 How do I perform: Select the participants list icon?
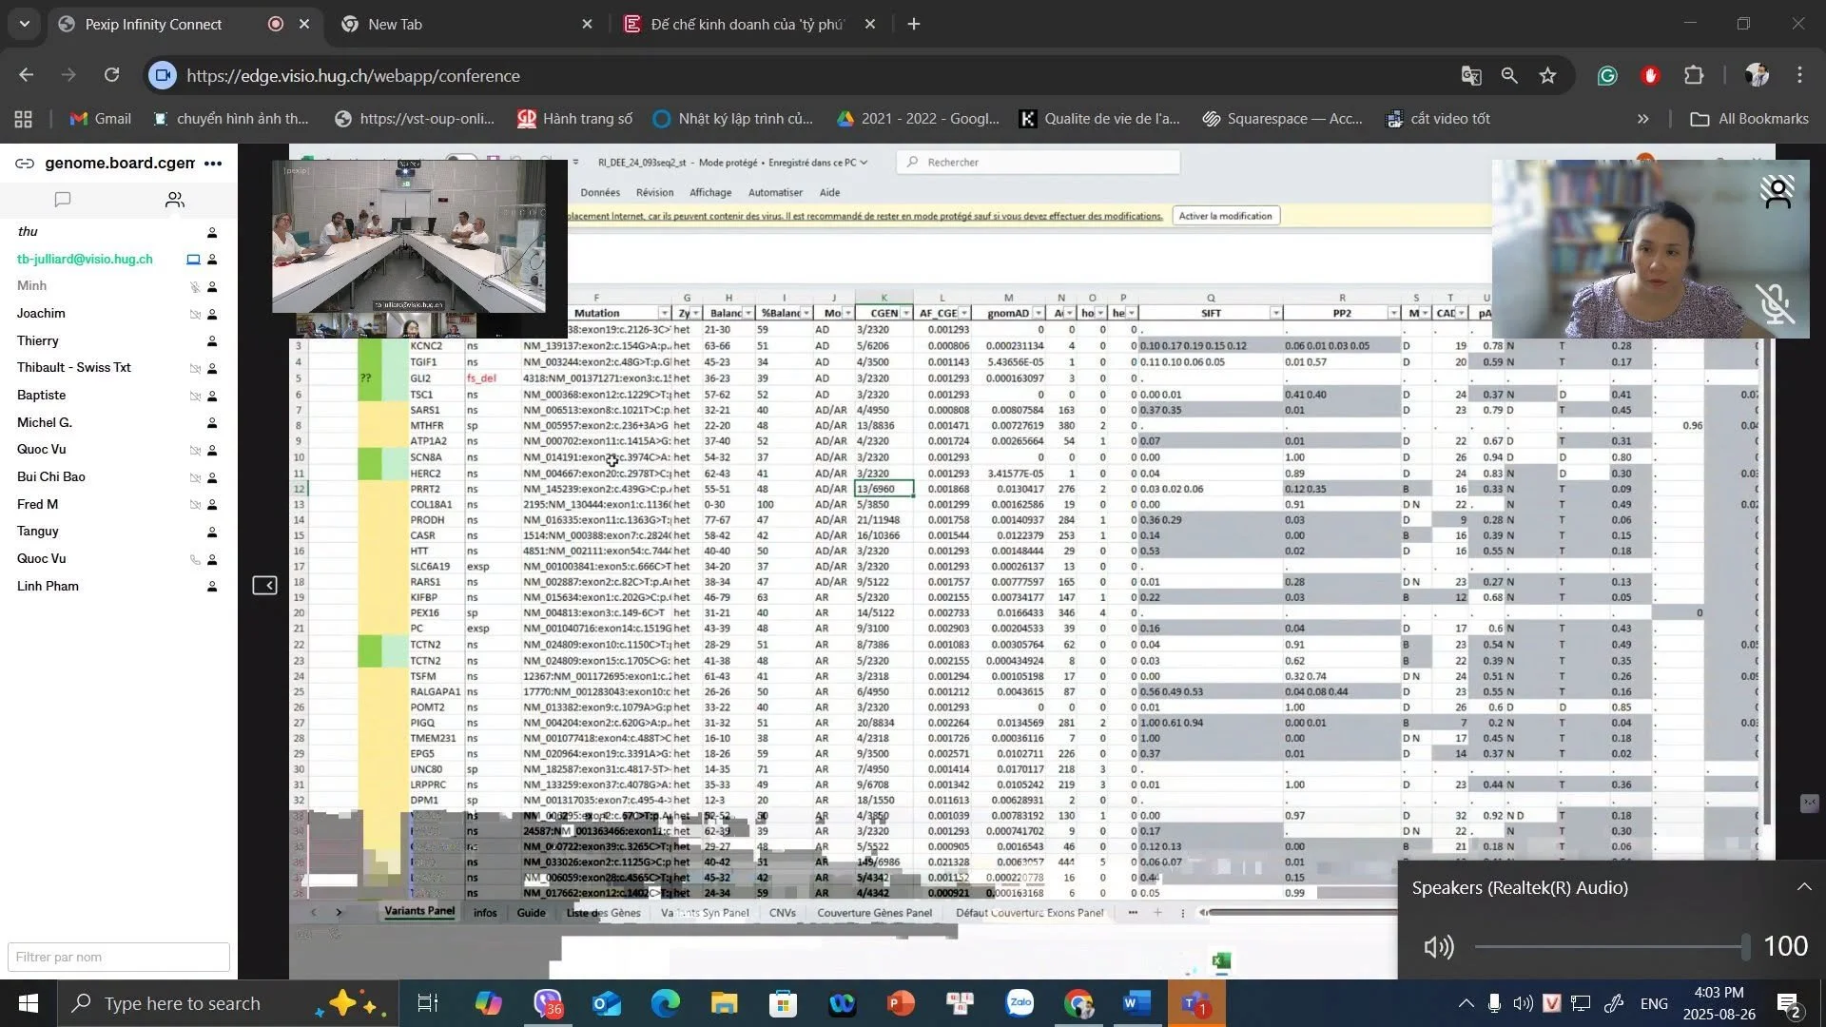[174, 200]
